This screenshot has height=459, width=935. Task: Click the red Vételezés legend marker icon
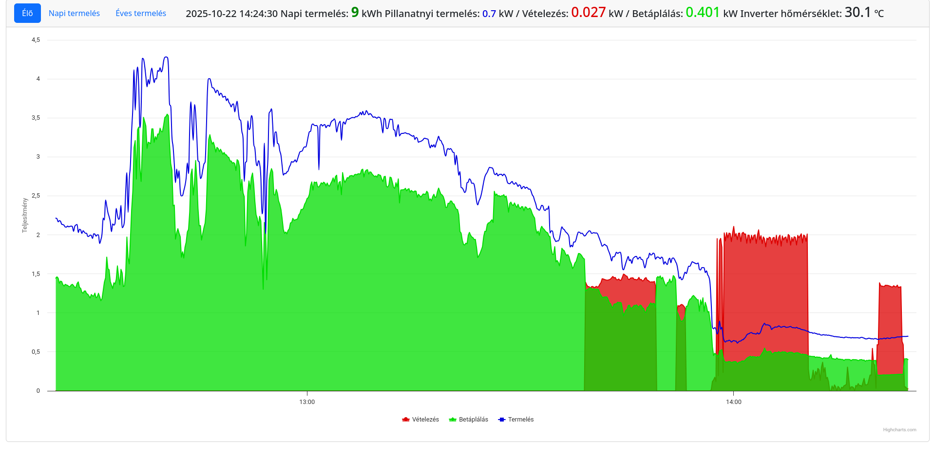tap(405, 420)
